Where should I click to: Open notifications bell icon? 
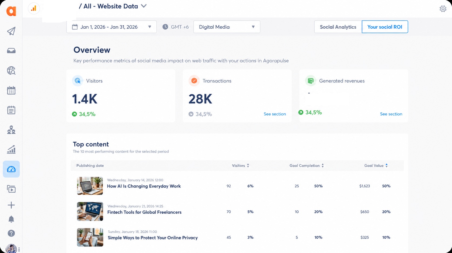[11, 219]
